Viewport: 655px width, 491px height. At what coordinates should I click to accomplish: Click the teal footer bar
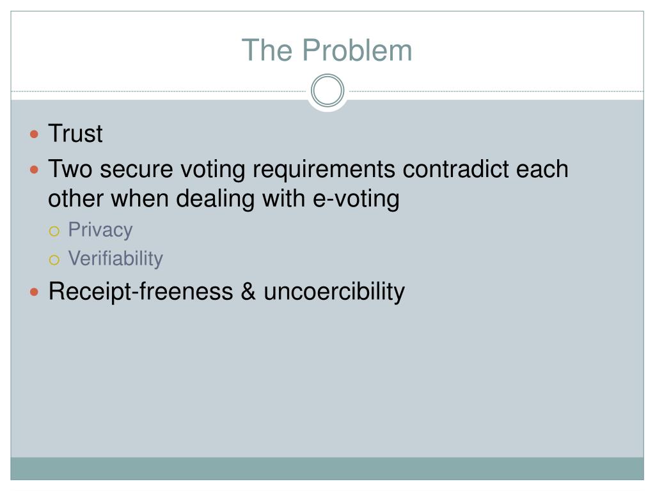(x=327, y=469)
